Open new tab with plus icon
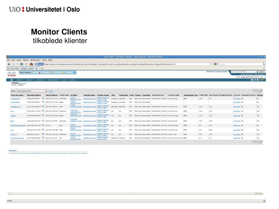 click(x=42, y=68)
